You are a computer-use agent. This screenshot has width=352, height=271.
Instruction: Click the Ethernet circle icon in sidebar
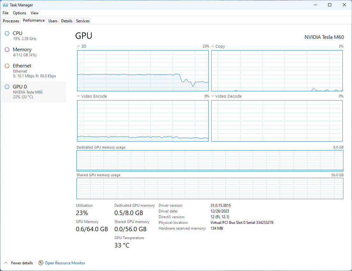(7, 66)
